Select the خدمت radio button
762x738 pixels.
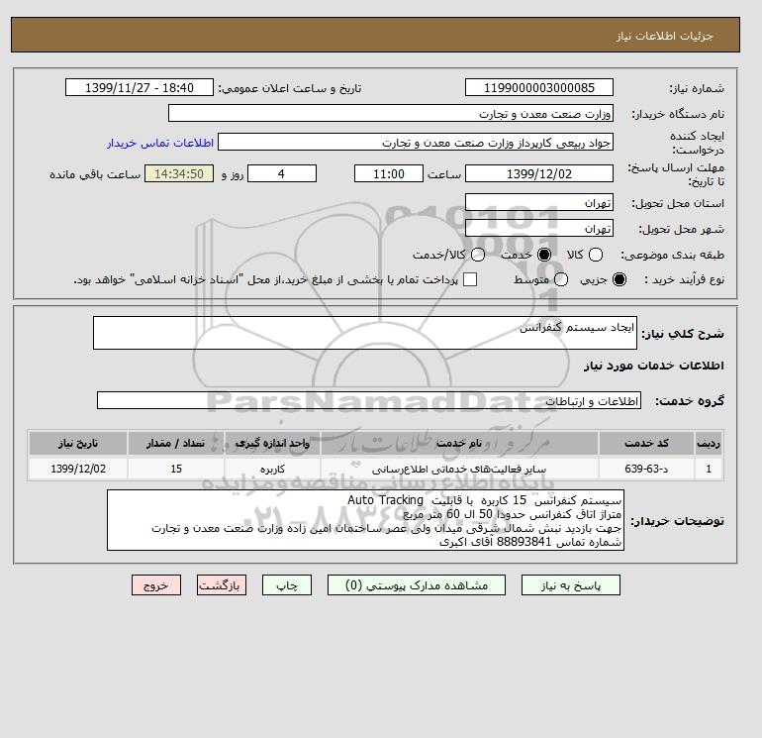pyautogui.click(x=544, y=255)
